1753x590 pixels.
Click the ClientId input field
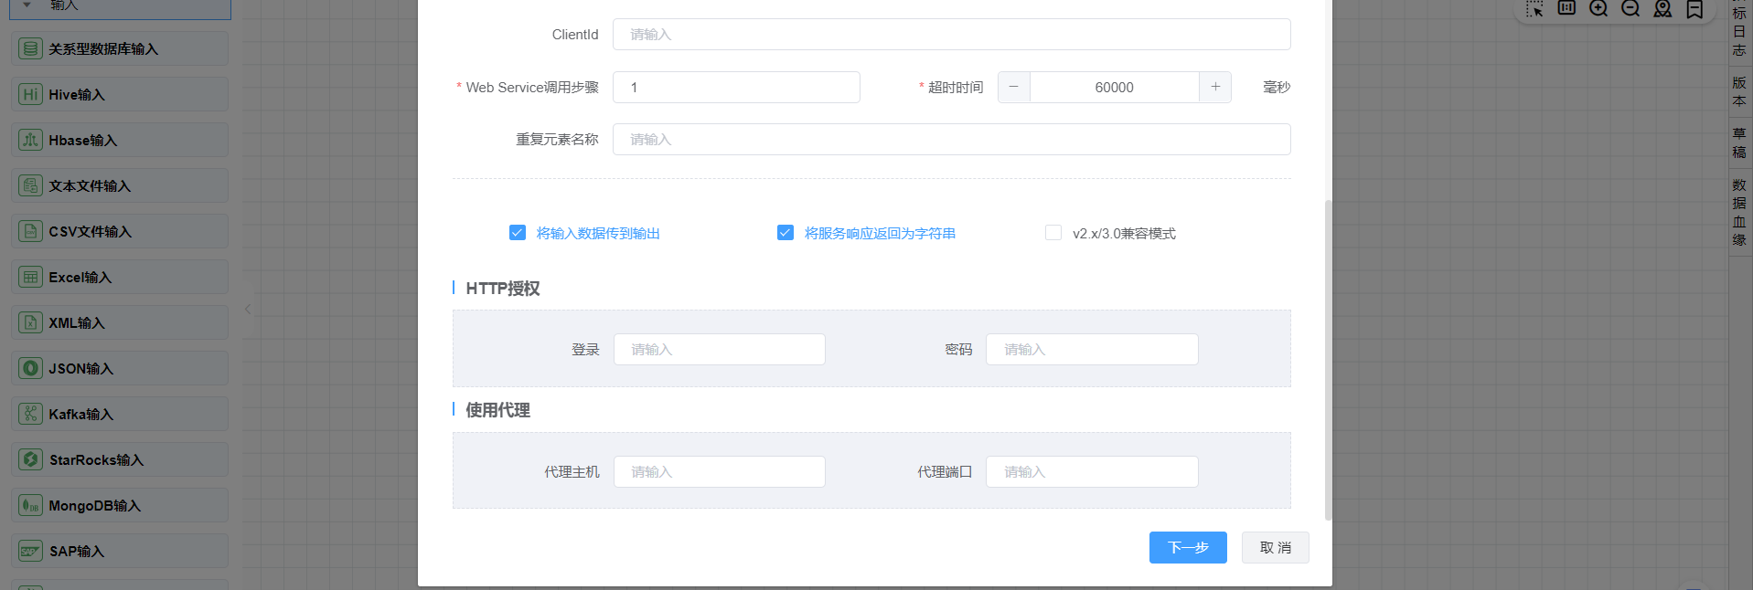[x=951, y=35]
